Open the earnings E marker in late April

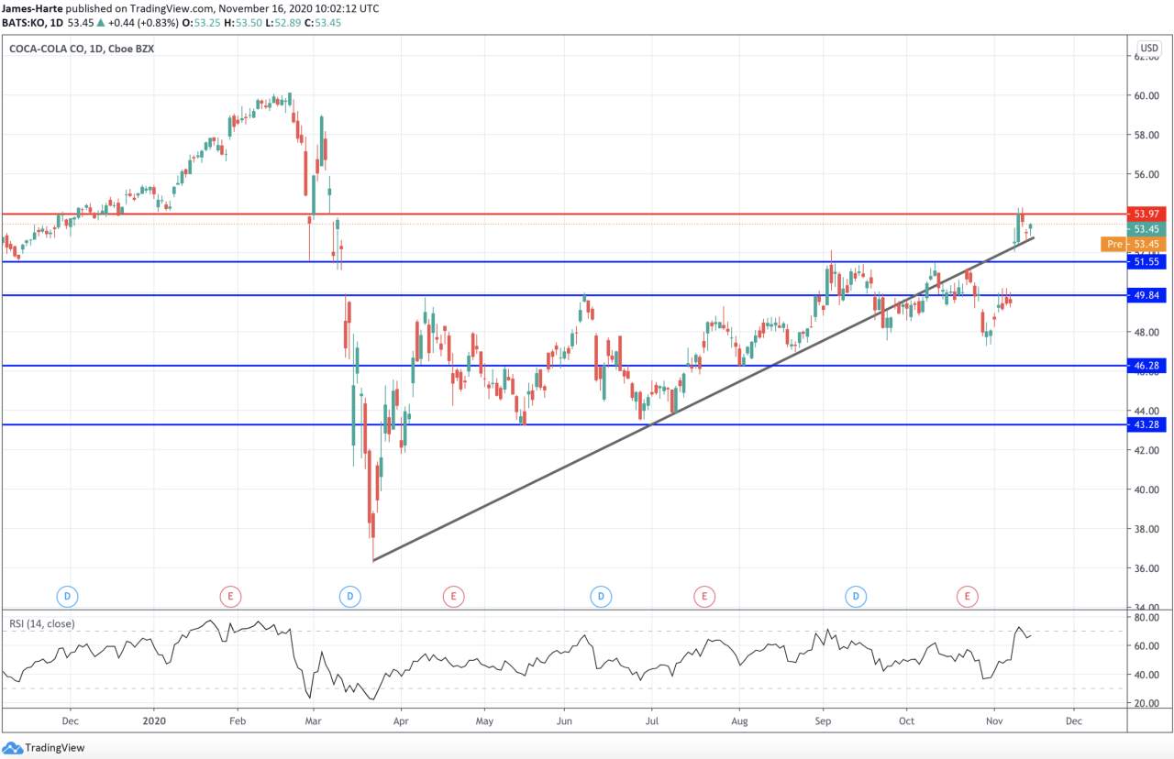[452, 596]
